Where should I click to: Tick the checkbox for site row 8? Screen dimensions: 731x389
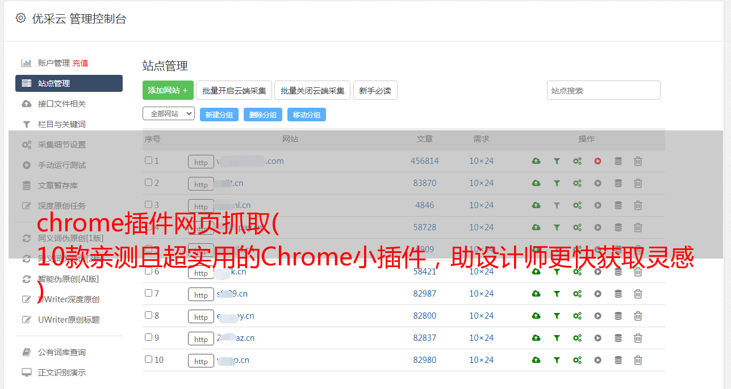pyautogui.click(x=148, y=315)
